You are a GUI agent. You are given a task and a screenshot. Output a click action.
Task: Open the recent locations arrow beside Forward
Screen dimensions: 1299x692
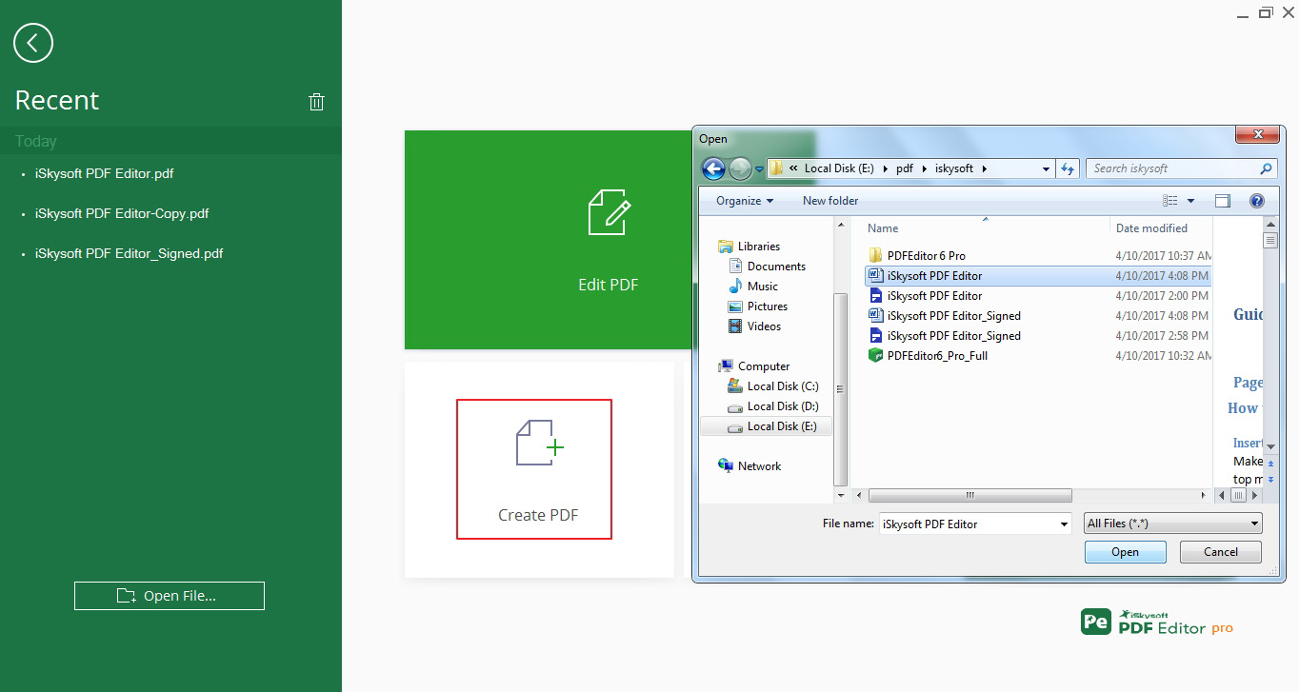759,169
